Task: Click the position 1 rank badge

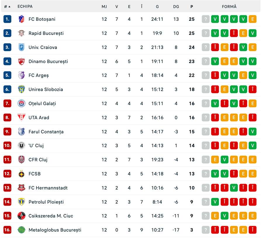Action: (x=7, y=19)
